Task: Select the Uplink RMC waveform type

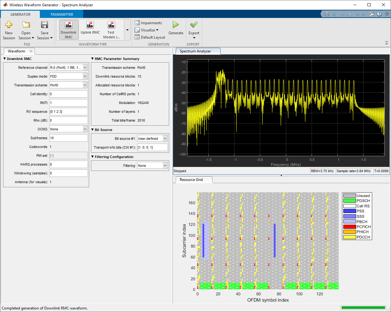Action: [x=90, y=30]
